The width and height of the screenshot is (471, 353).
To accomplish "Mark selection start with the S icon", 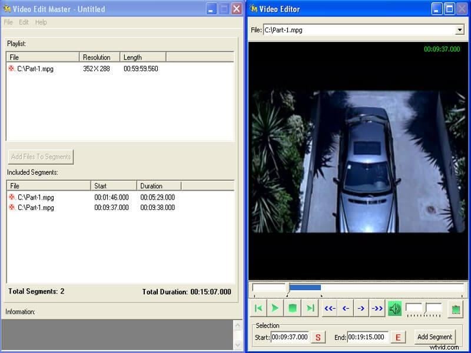I will (x=318, y=337).
